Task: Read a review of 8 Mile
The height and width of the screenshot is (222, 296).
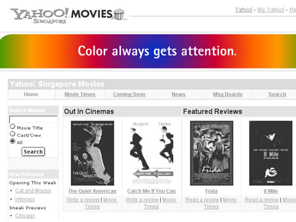Action: coord(262,200)
